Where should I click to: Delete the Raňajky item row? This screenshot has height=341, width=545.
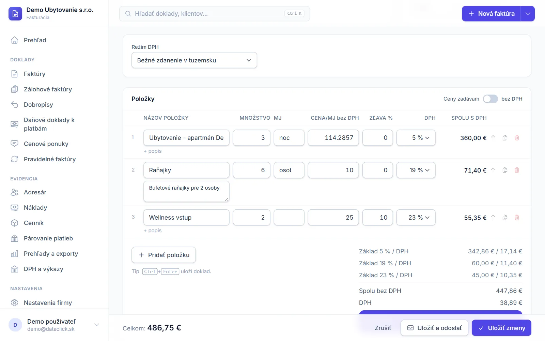click(x=517, y=170)
